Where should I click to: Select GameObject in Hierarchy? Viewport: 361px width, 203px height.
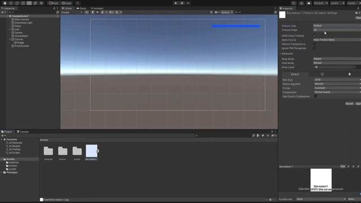tap(20, 36)
